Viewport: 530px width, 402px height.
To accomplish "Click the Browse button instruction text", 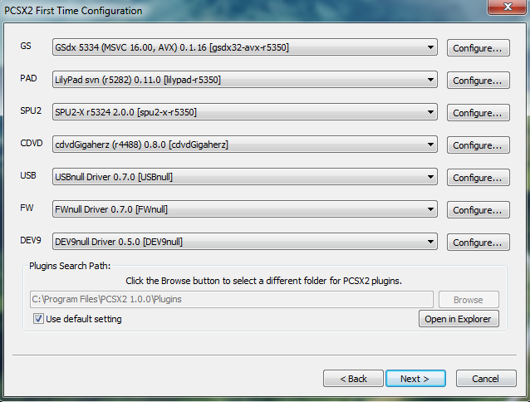I will 263,281.
